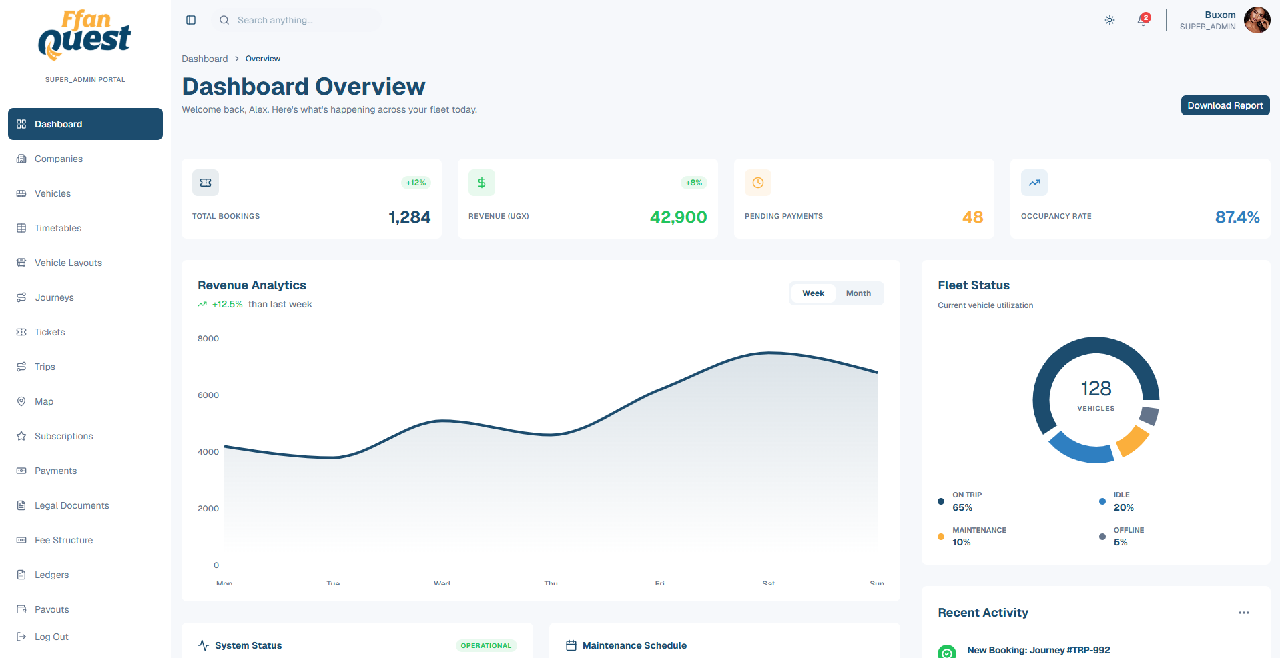
Task: Click the New Booking green check icon
Action: (x=947, y=653)
